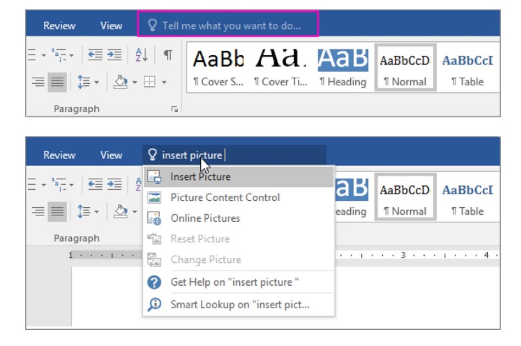Click the Picture Content Control landscape icon
This screenshot has width=521, height=346.
pos(155,198)
